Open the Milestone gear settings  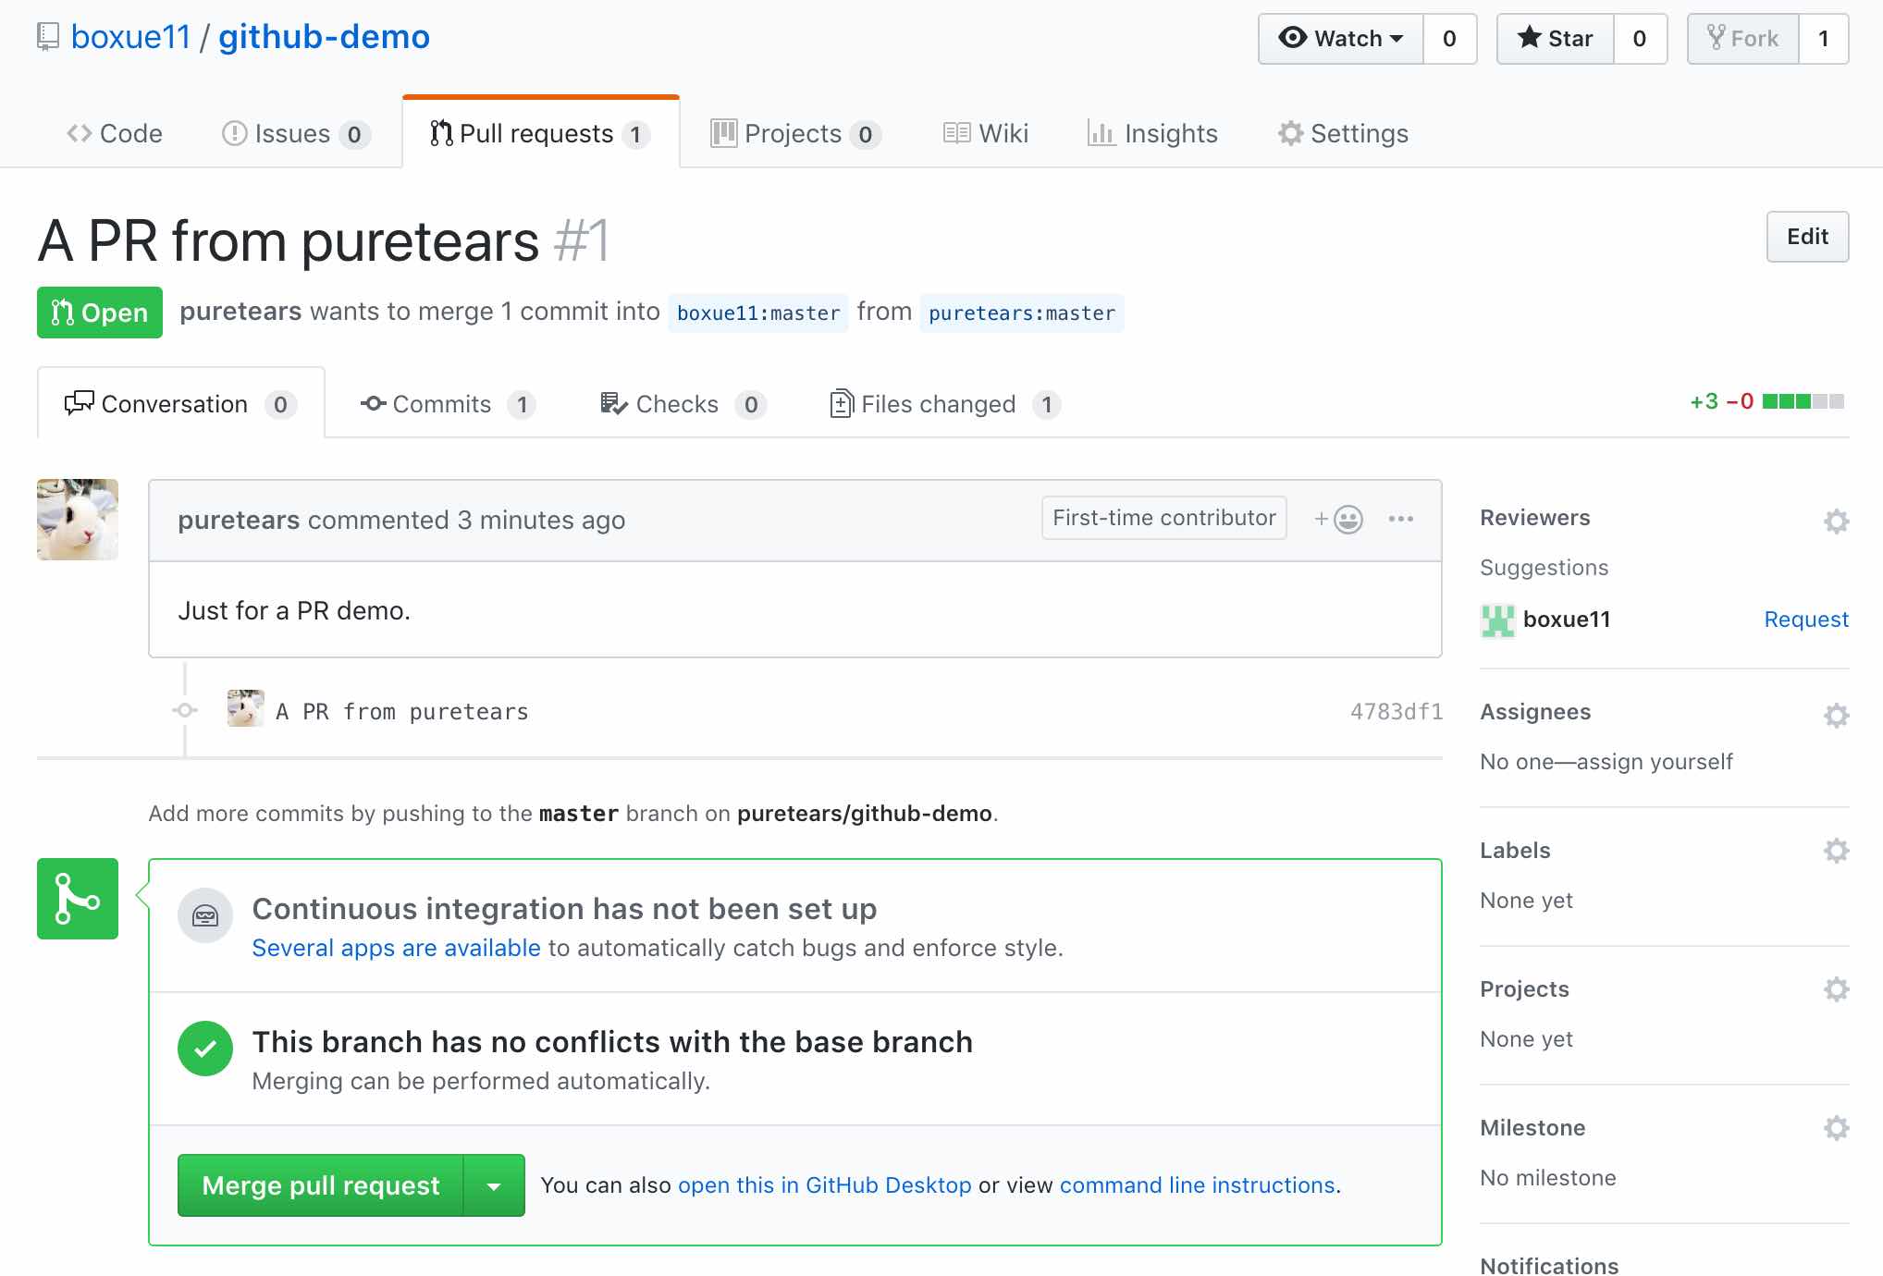pos(1836,1128)
